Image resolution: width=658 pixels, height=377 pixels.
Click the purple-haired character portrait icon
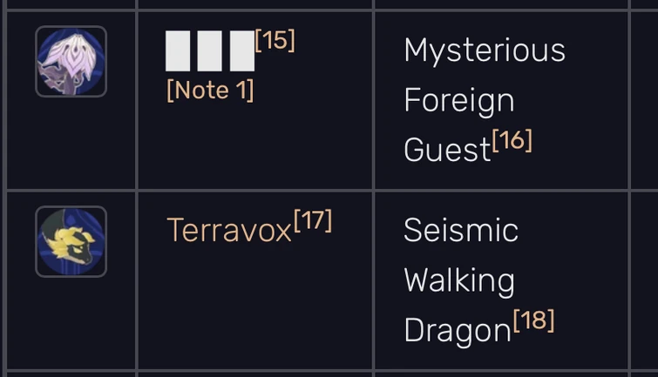[71, 62]
